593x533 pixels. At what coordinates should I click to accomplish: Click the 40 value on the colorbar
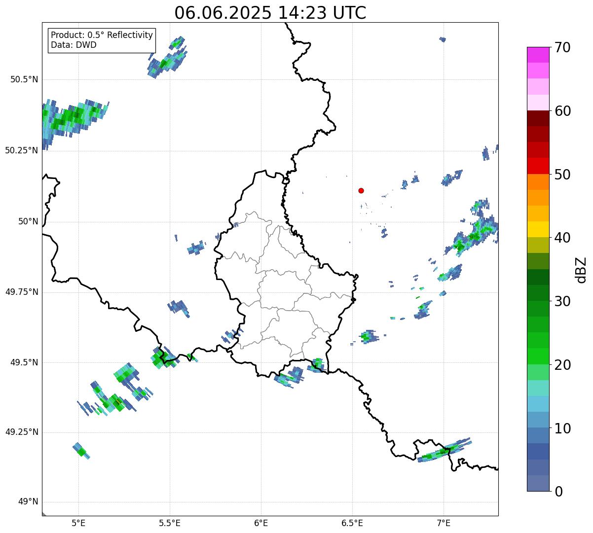(x=562, y=238)
